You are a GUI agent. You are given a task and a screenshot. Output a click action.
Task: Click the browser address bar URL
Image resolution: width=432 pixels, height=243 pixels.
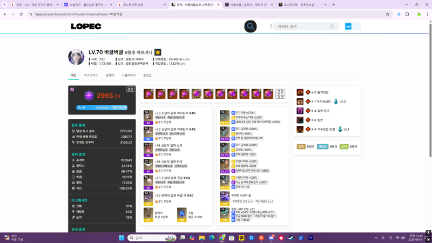tap(79, 14)
